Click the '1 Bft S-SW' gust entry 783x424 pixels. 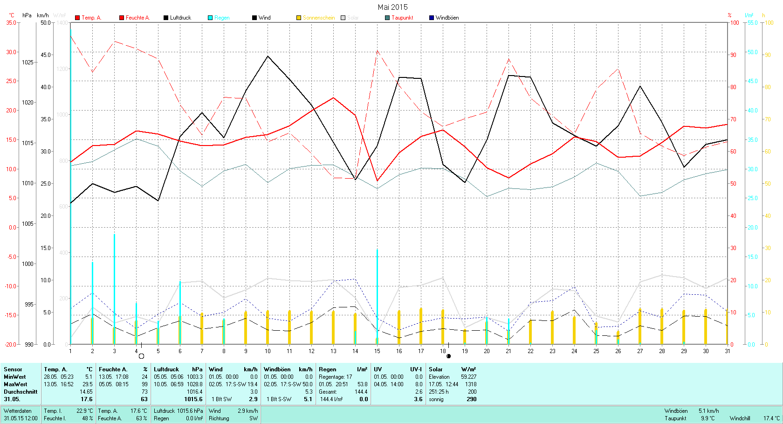279,399
